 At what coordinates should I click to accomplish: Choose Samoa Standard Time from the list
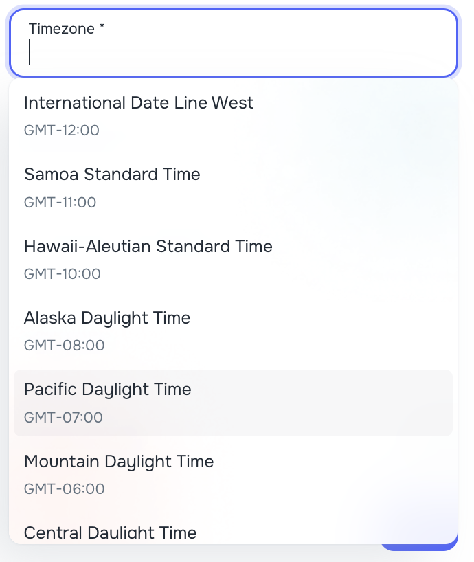[112, 175]
